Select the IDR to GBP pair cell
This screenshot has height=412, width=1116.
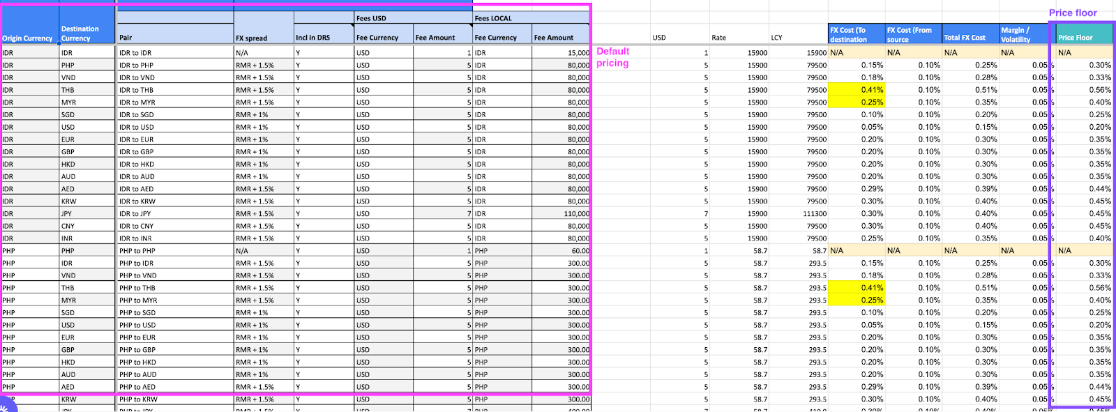[175, 151]
